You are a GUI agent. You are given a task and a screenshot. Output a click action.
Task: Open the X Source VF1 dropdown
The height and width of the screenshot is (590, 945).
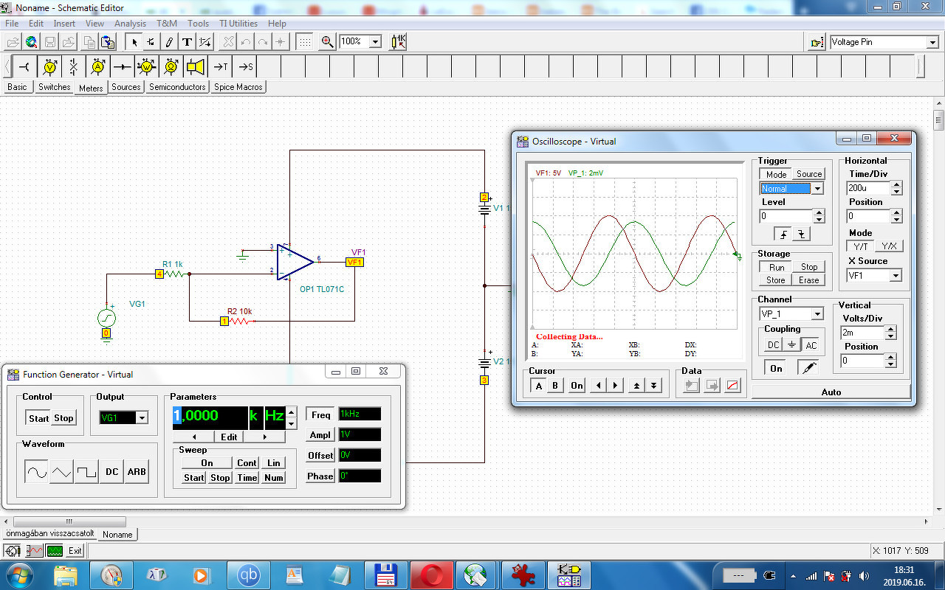pos(896,276)
